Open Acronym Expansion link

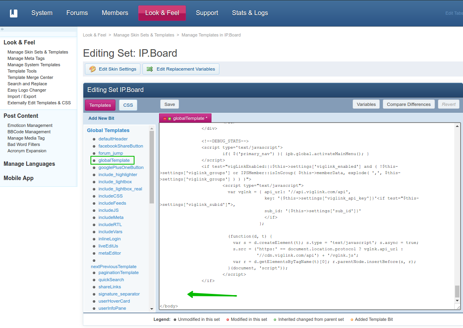(27, 151)
